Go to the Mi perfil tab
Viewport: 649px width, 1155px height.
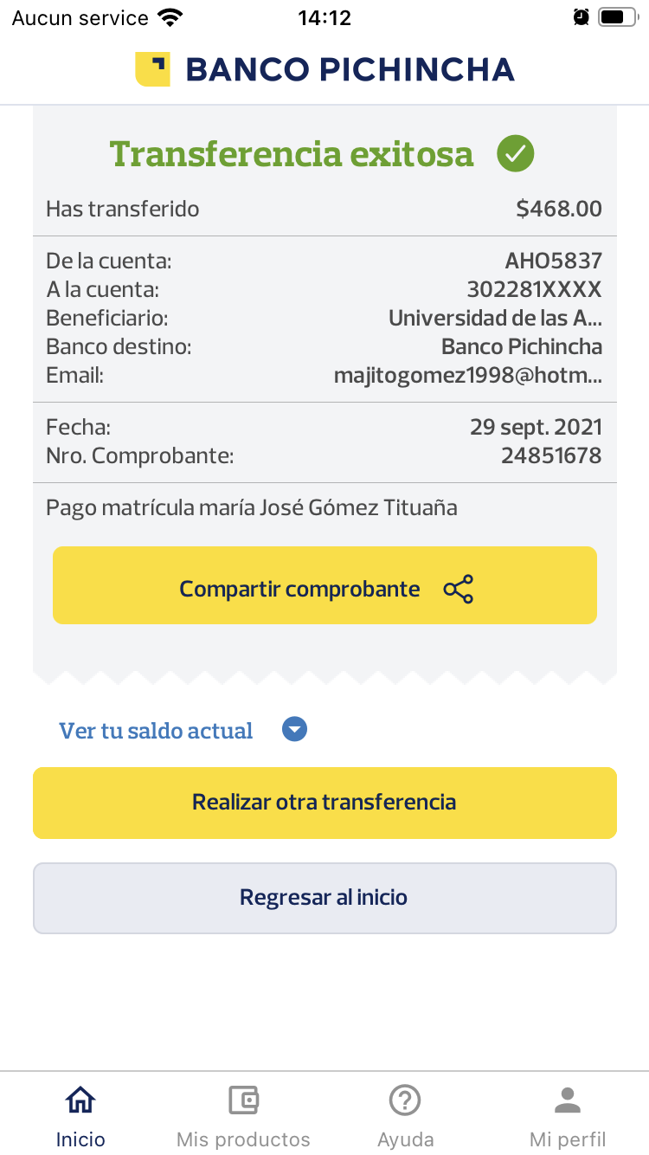point(568,1117)
